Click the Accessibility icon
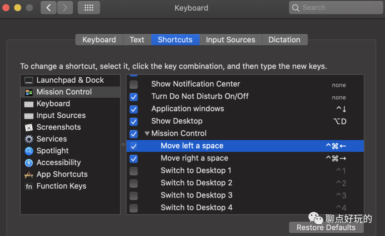The image size is (385, 236). [29, 163]
